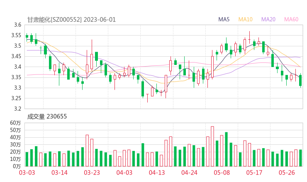
Task: Click the 04-24 date label
Action: pos(189,172)
